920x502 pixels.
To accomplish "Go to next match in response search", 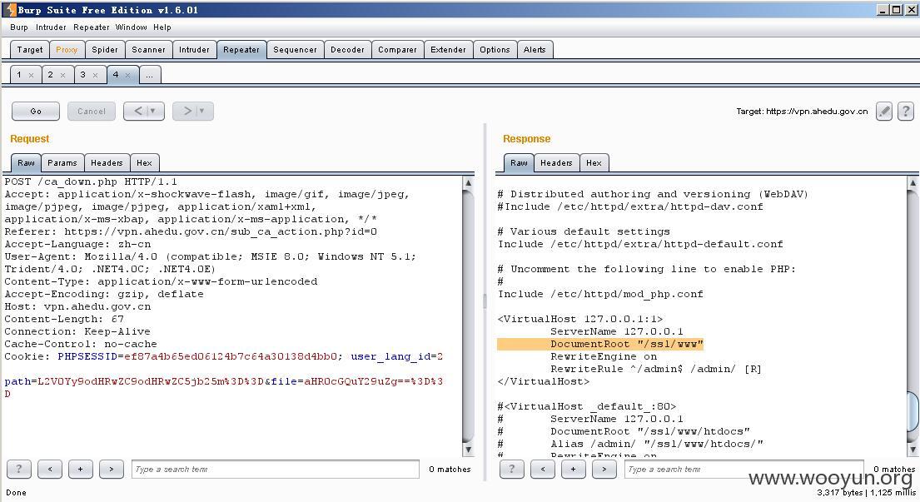I will click(x=604, y=469).
